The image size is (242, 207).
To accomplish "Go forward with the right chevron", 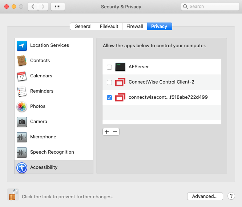I will pyautogui.click(x=43, y=7).
